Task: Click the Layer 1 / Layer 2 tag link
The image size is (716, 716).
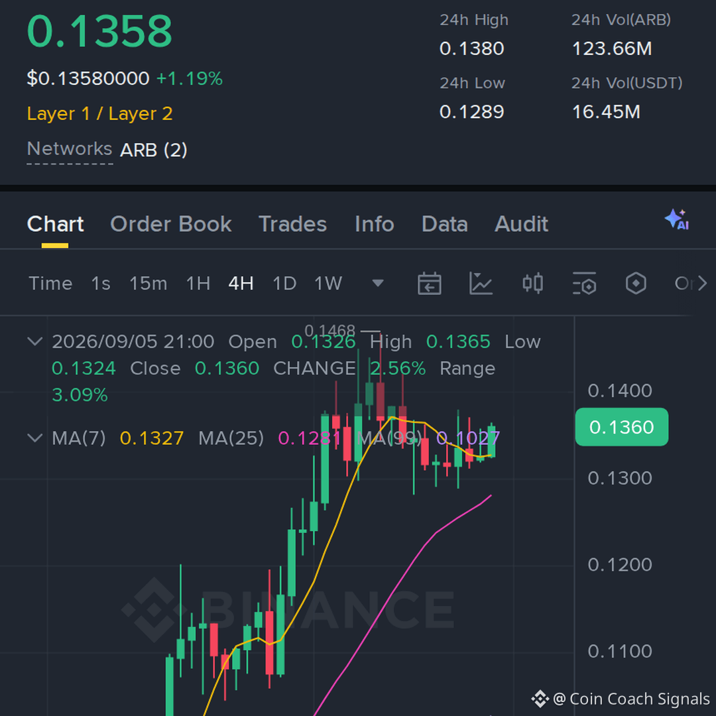Action: [99, 114]
